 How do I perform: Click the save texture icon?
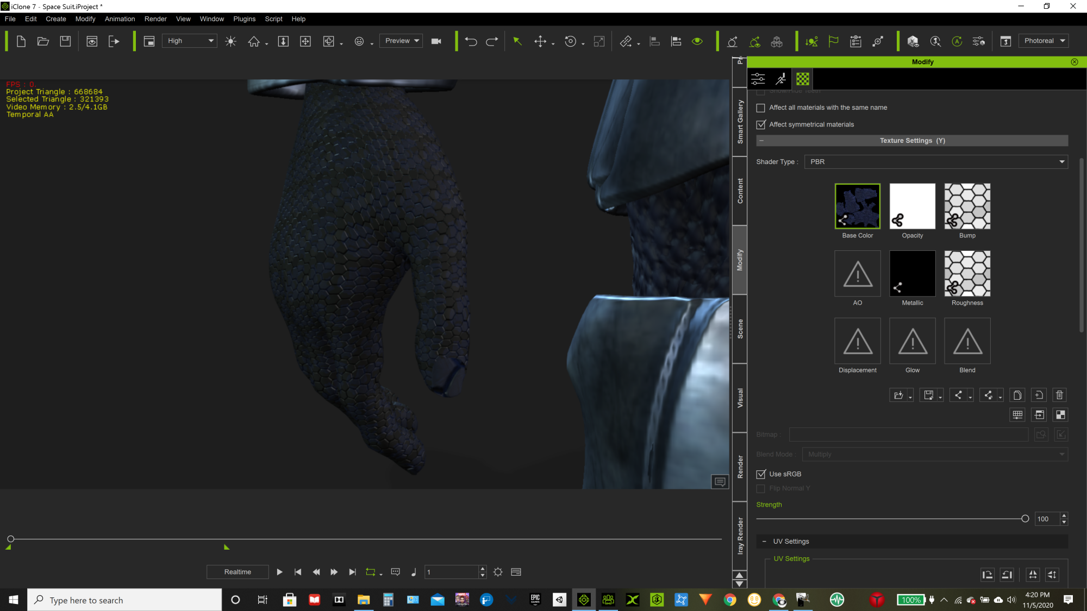(x=929, y=395)
